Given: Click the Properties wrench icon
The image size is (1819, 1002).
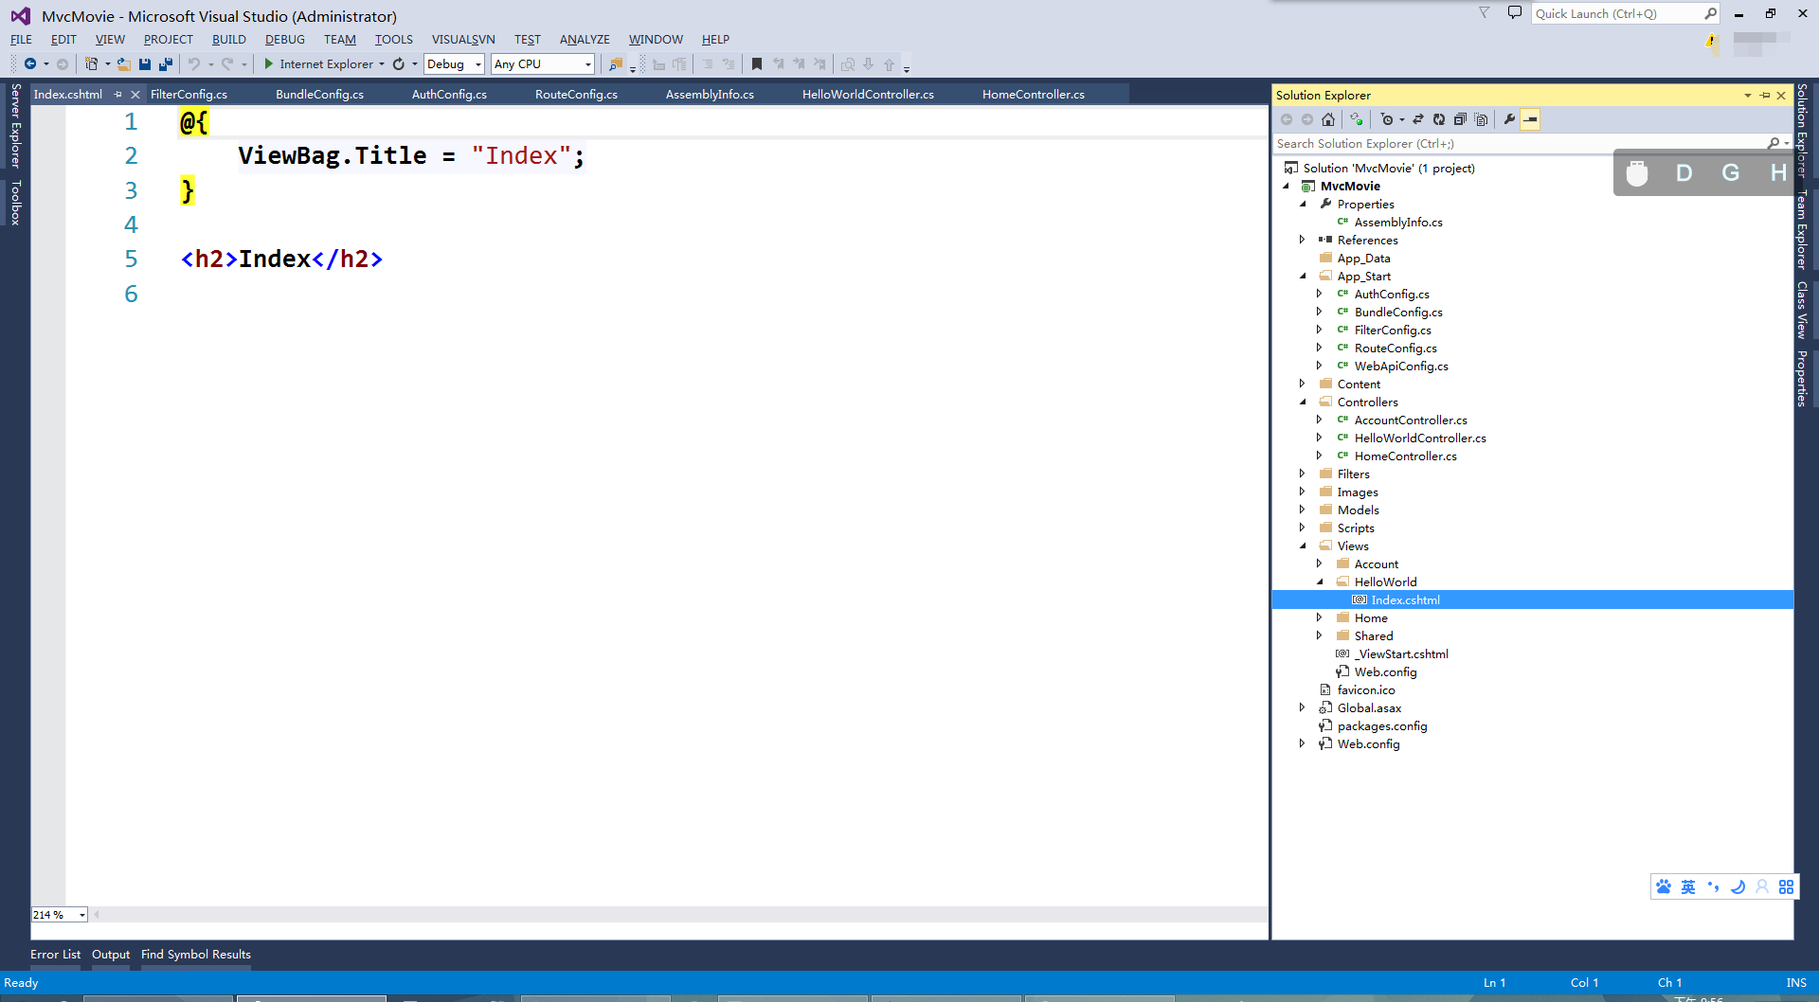Looking at the screenshot, I should 1509,119.
